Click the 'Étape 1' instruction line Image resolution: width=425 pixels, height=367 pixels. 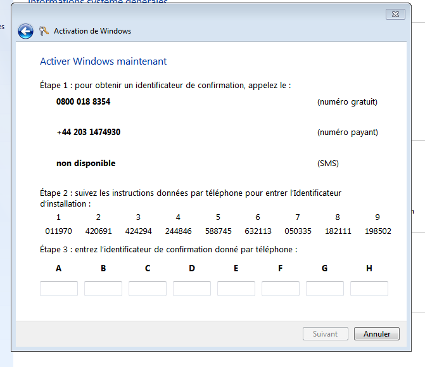click(165, 86)
